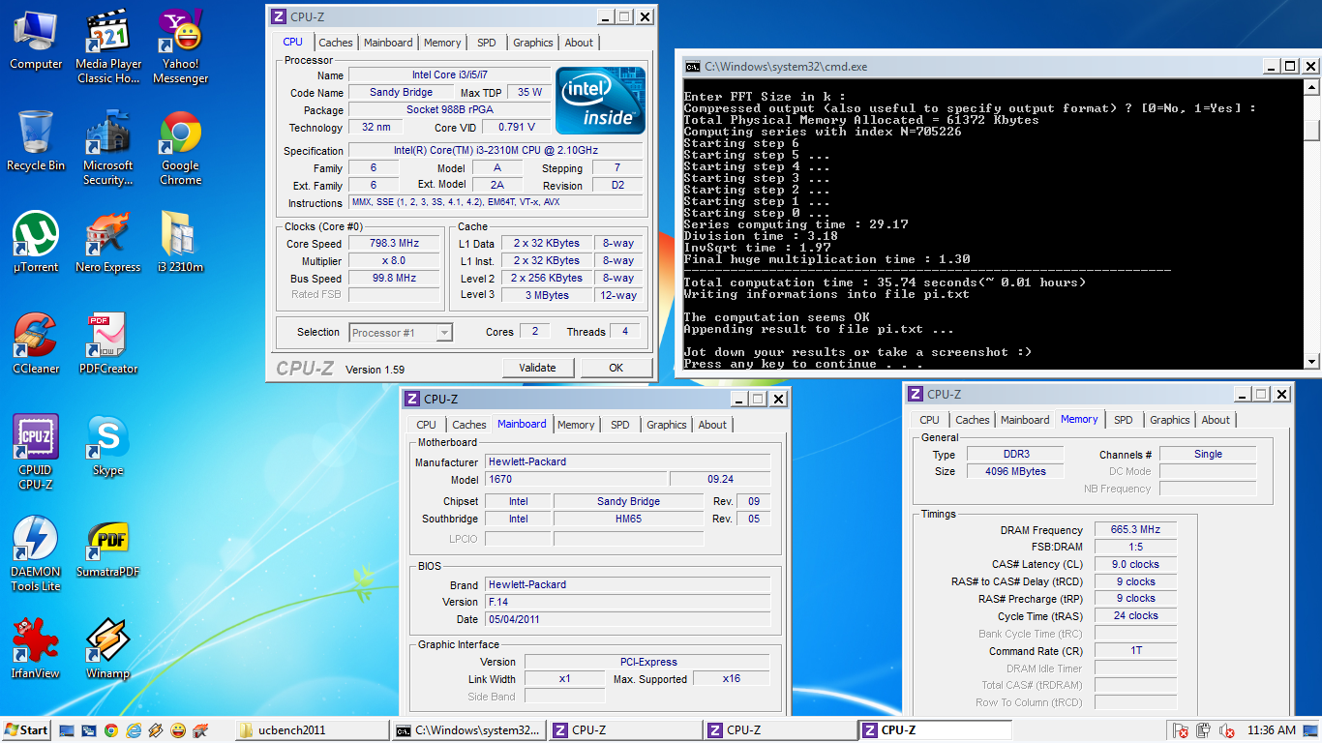Open the µTorrent desktop shortcut

[36, 243]
